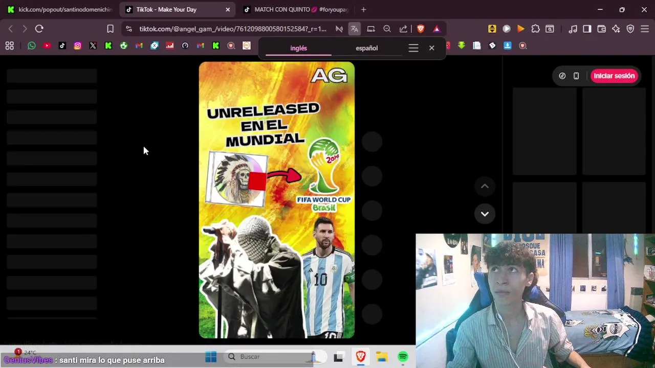Select the español translation tab
This screenshot has height=368, width=655.
point(367,48)
